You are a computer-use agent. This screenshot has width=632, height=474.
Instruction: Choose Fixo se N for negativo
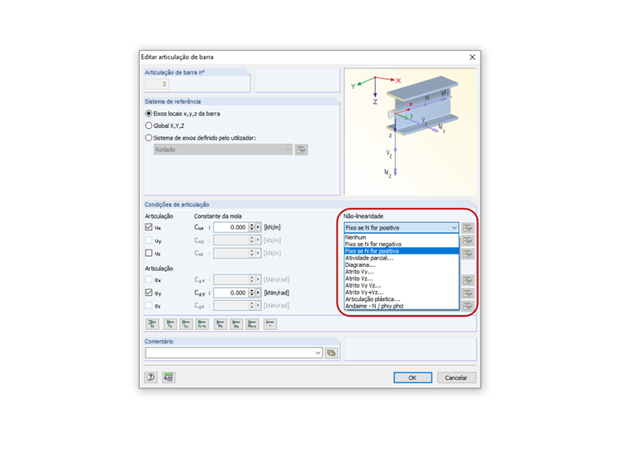coord(402,244)
